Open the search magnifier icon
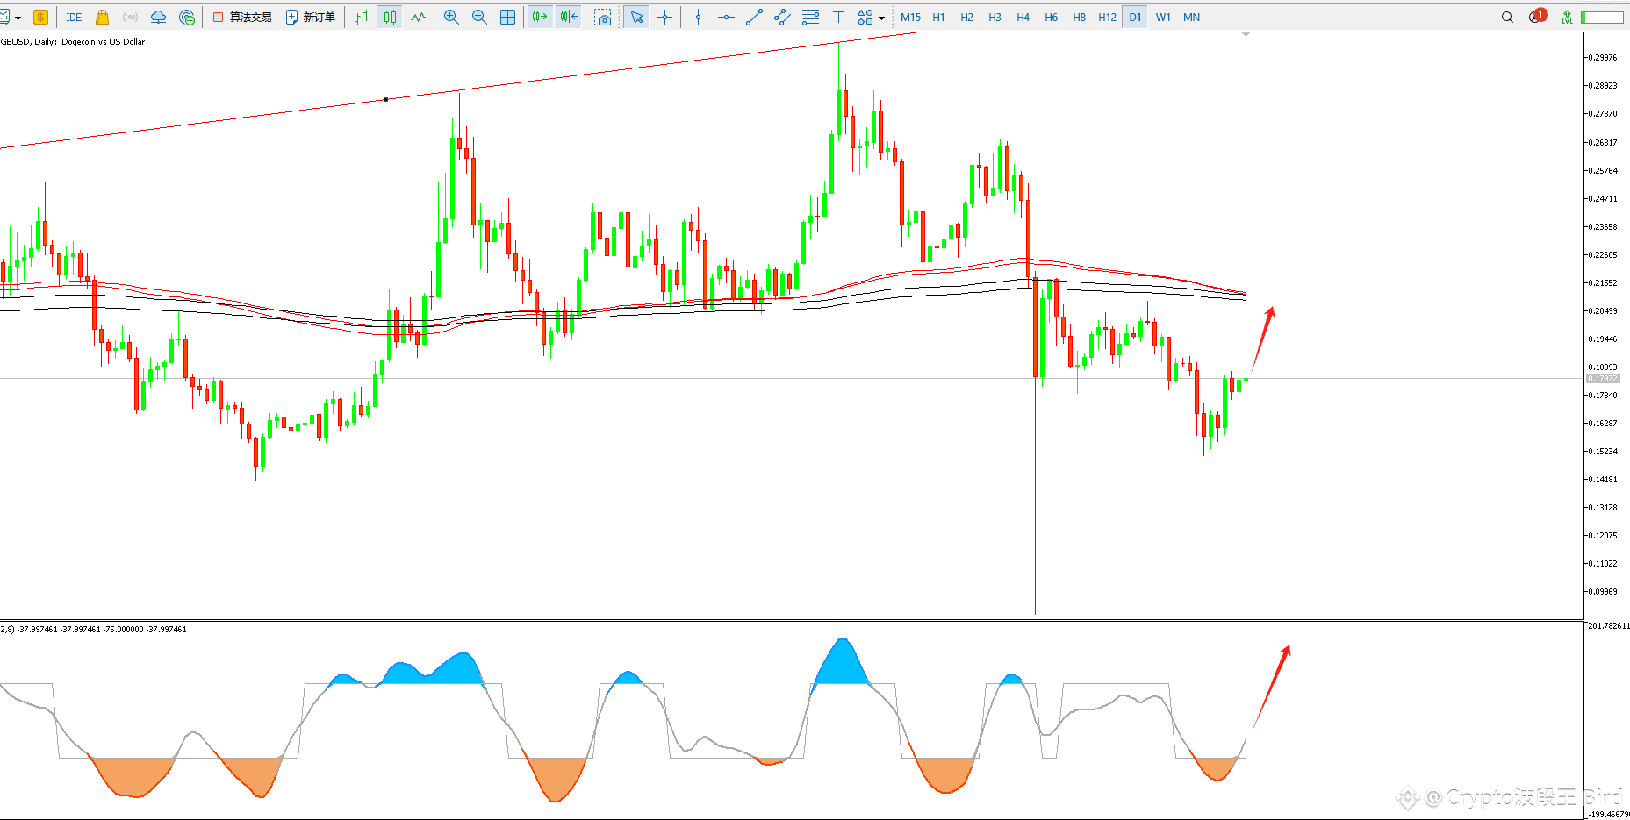The height and width of the screenshot is (820, 1630). pyautogui.click(x=1507, y=17)
